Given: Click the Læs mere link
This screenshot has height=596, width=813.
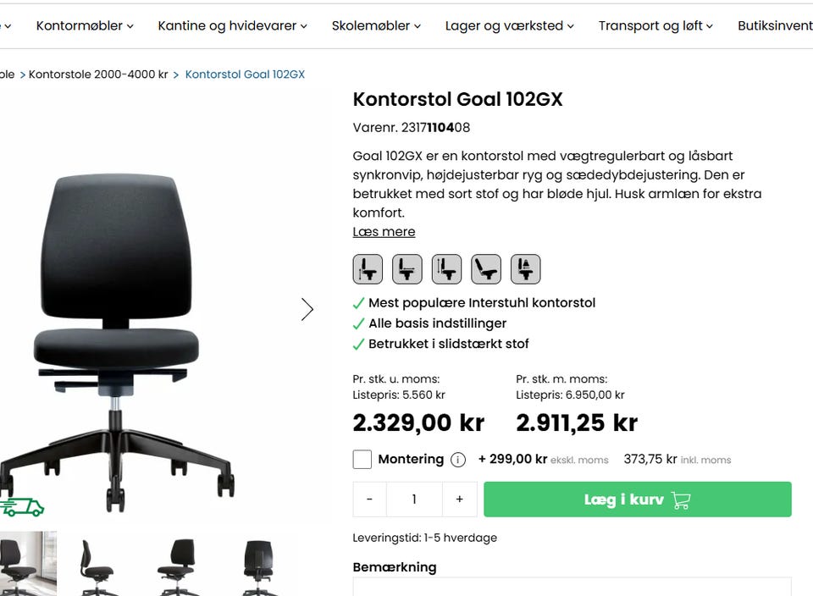Looking at the screenshot, I should coord(384,232).
